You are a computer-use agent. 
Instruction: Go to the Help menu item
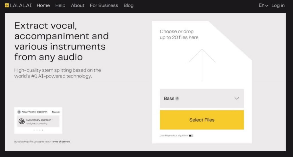pyautogui.click(x=60, y=5)
